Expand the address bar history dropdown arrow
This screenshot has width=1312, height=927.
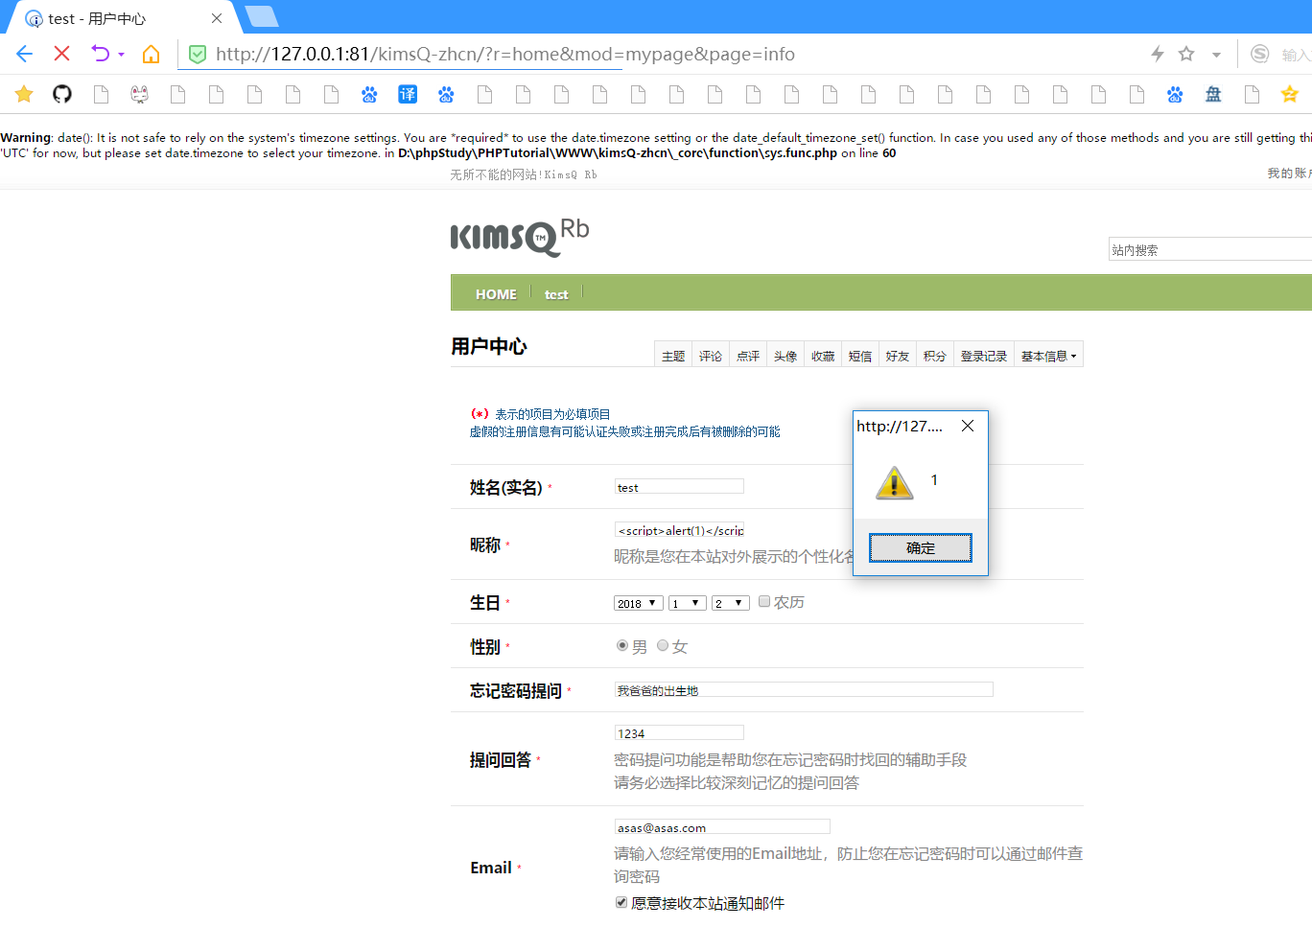[1216, 55]
